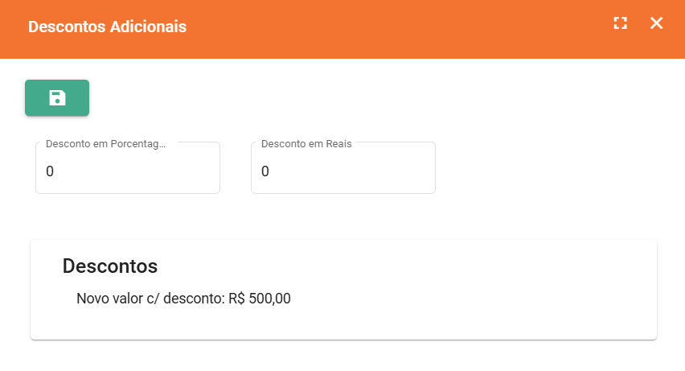Click the R$ 500,00 amount

coord(260,299)
